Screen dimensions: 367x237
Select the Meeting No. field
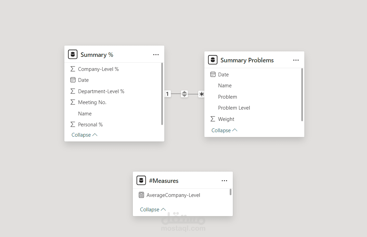click(92, 102)
